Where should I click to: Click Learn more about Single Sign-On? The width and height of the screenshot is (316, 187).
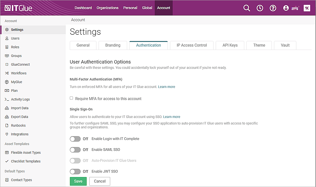172,116
